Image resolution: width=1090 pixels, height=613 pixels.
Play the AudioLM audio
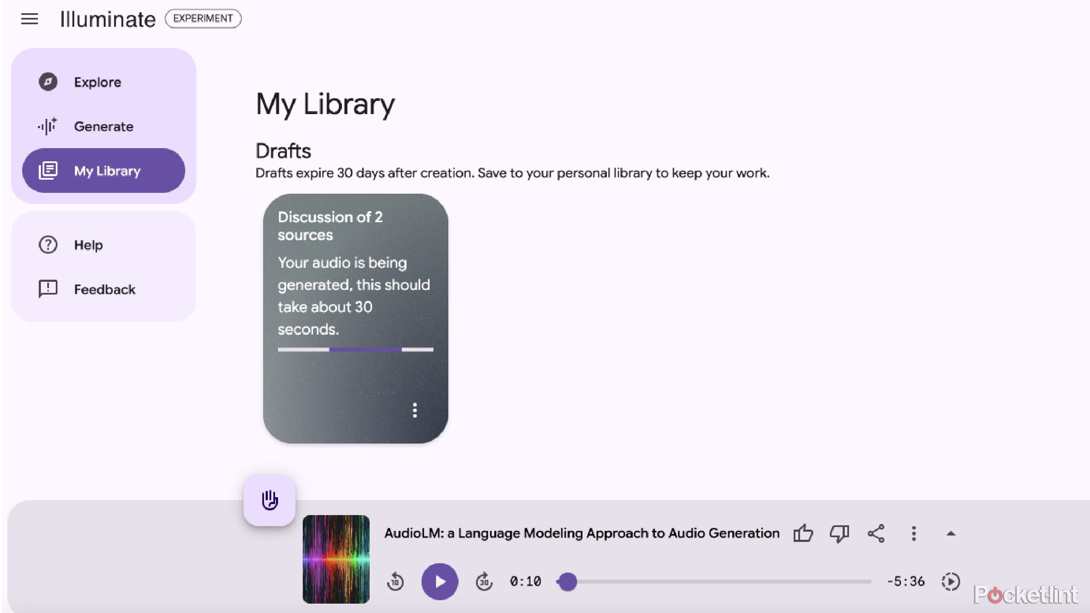coord(440,581)
